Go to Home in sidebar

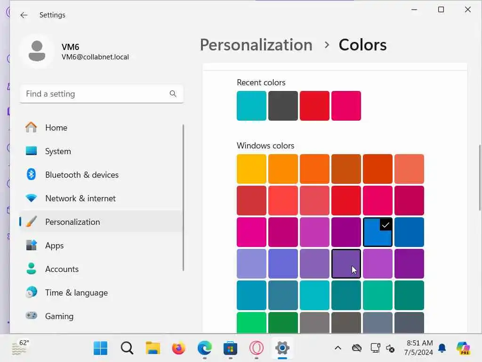(56, 128)
